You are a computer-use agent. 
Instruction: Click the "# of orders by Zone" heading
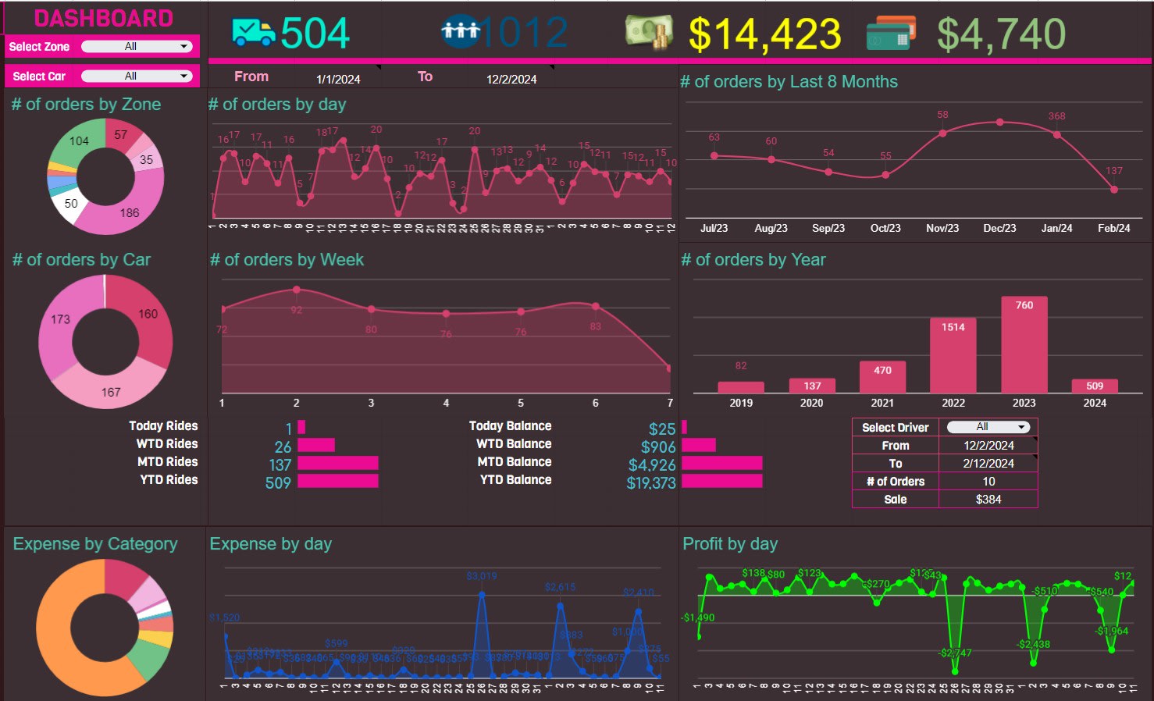click(86, 105)
